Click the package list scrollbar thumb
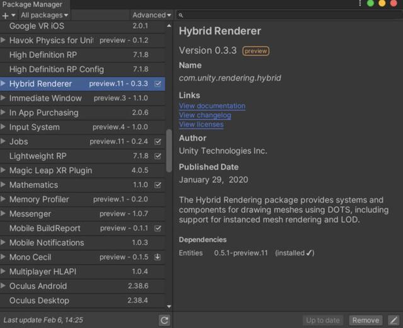This screenshot has width=403, height=328. coord(169,150)
